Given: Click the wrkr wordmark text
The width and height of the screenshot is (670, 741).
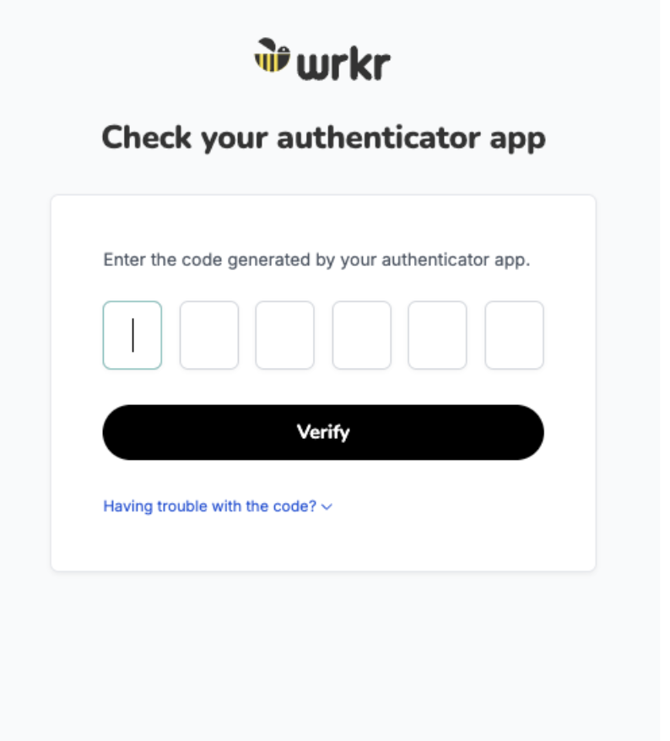Looking at the screenshot, I should pos(343,64).
